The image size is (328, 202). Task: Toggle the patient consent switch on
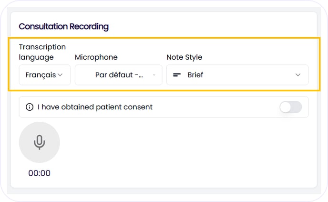(290, 107)
